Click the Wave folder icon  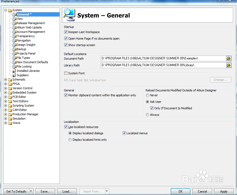tap(10, 123)
